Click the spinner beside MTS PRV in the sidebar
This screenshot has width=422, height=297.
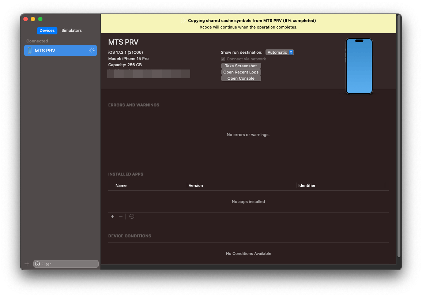click(x=92, y=50)
